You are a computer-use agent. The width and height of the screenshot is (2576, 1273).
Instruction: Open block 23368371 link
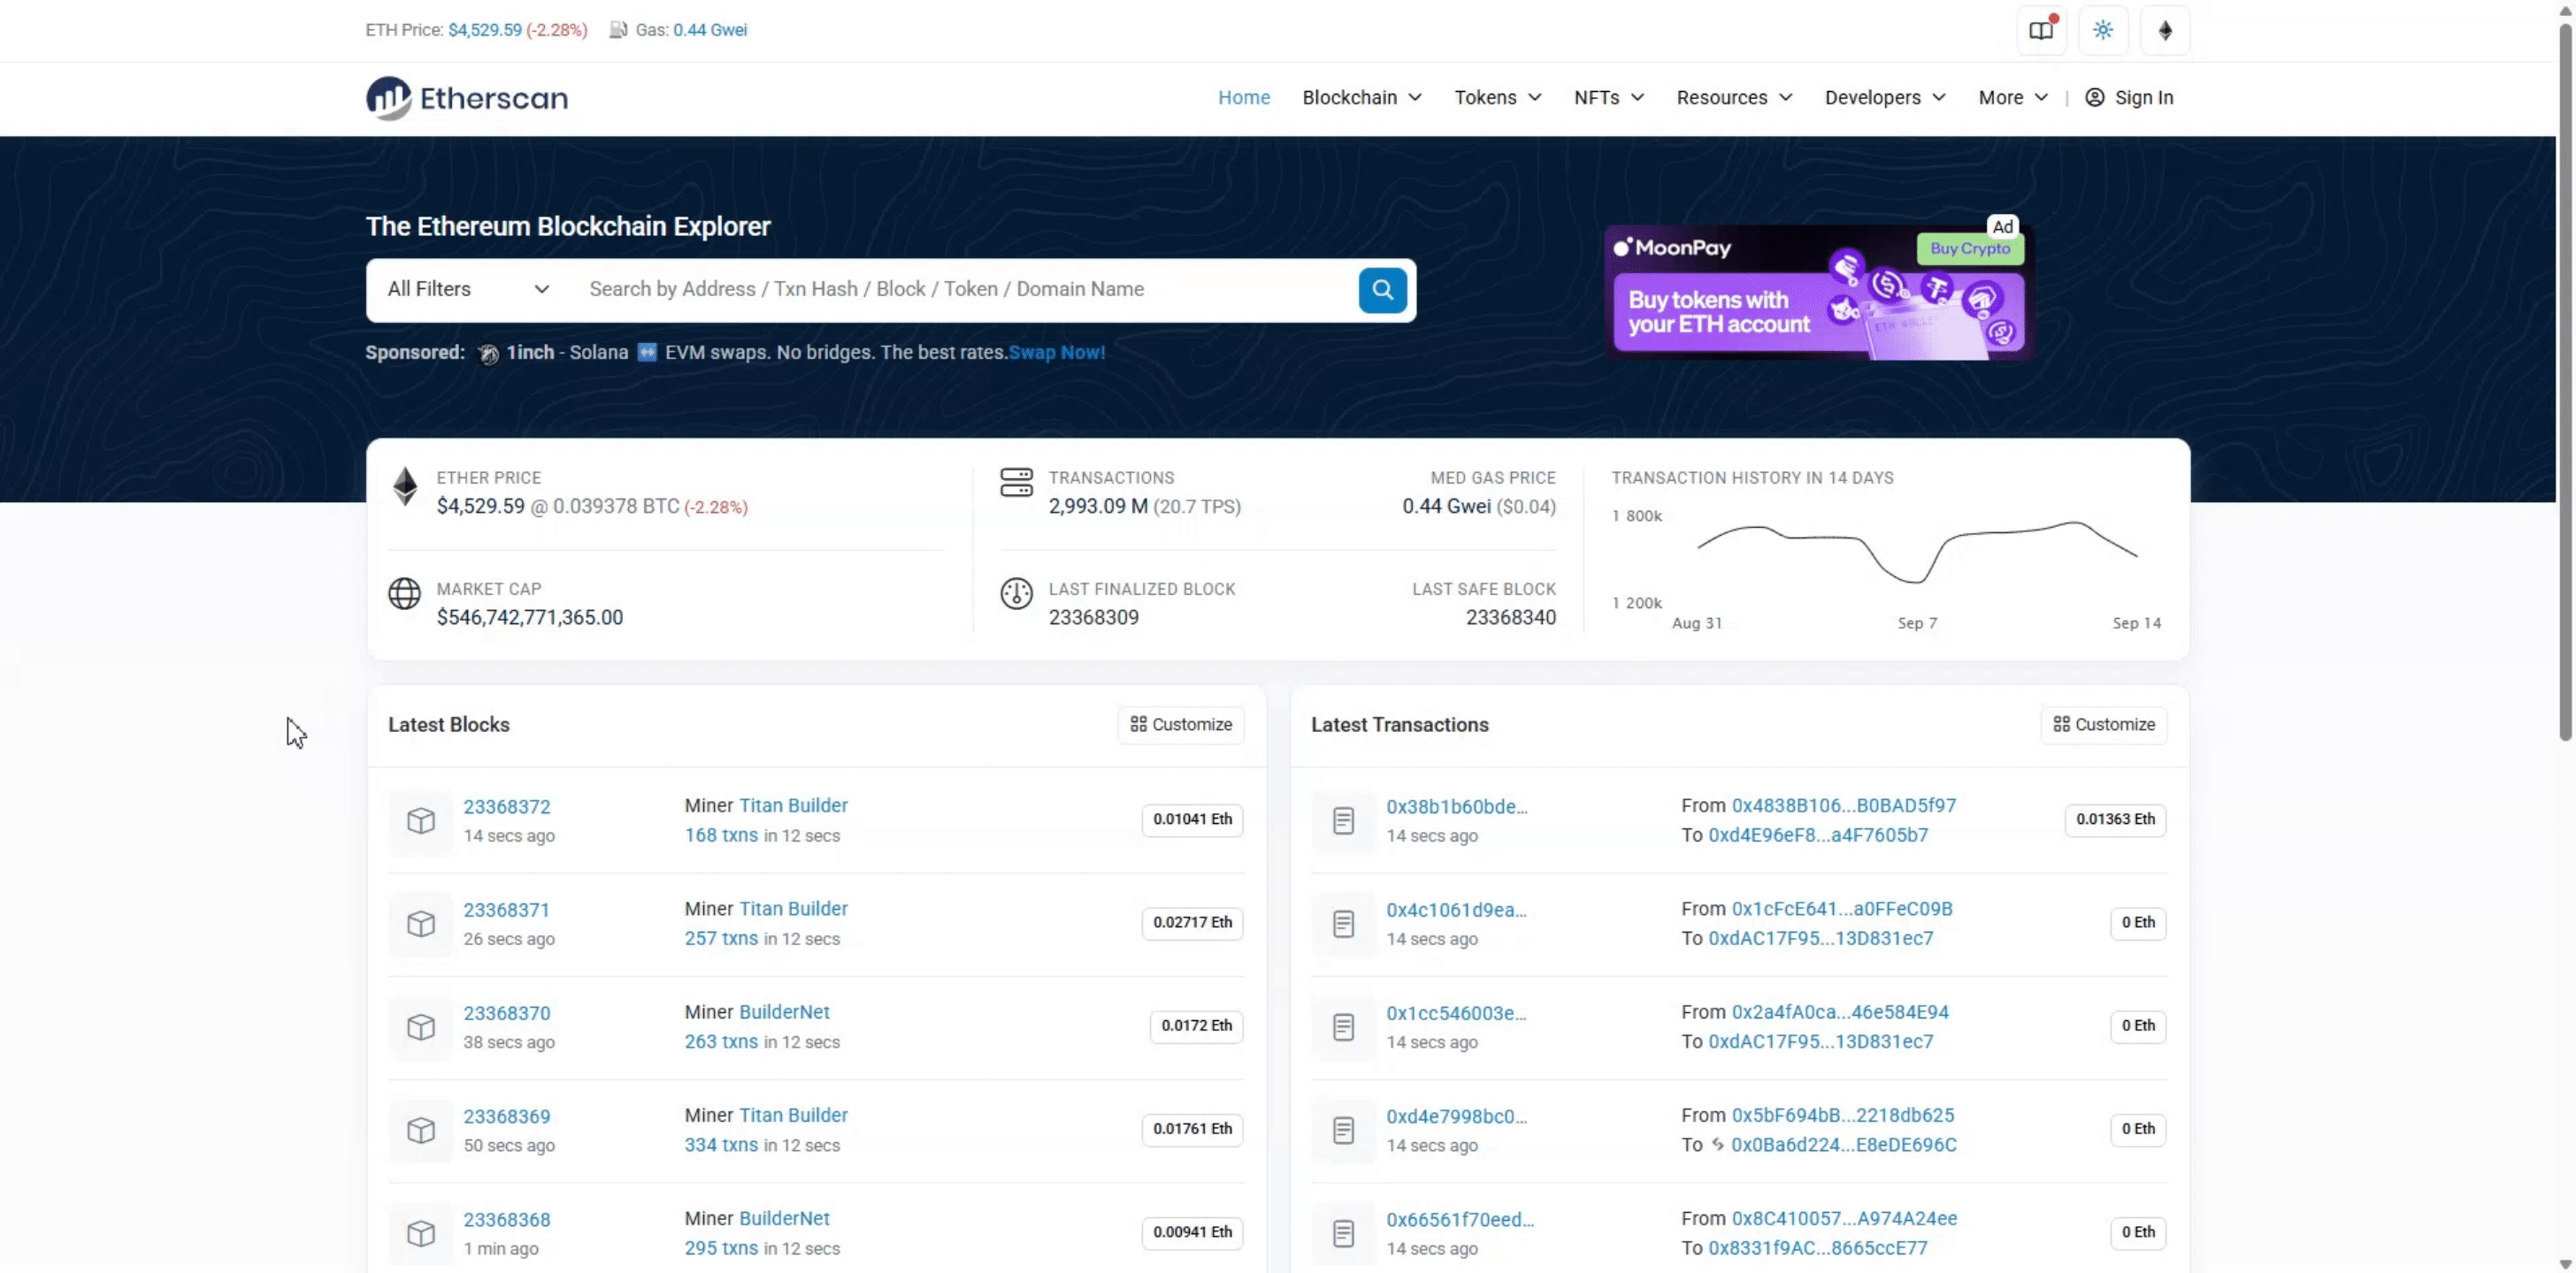(506, 911)
